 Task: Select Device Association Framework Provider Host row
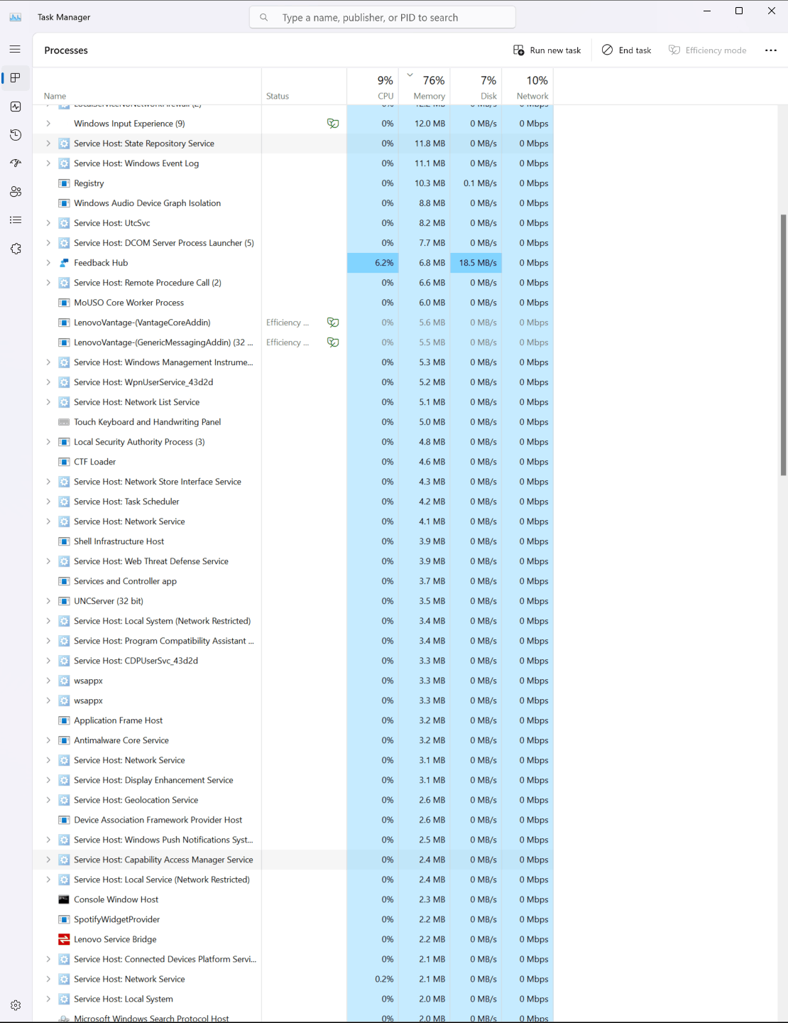point(293,820)
